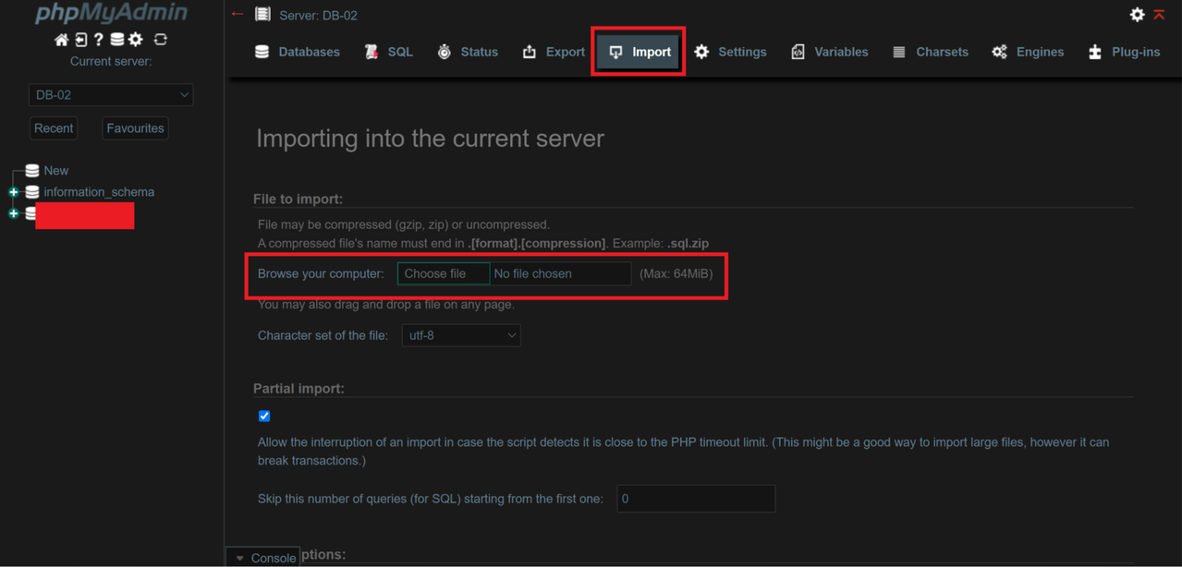Click the Recent button
This screenshot has width=1182, height=567.
pos(54,128)
